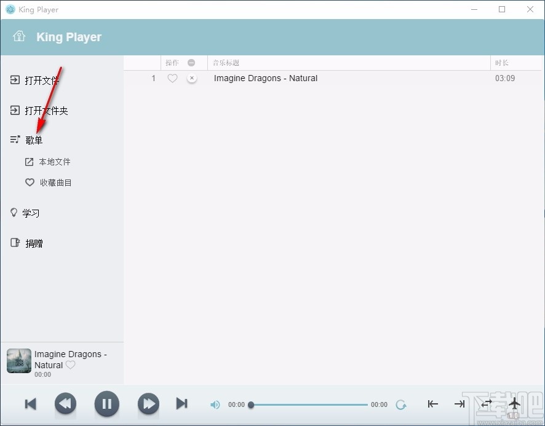Open the 捐赠 donate section icon
This screenshot has height=426, width=545.
coord(14,243)
